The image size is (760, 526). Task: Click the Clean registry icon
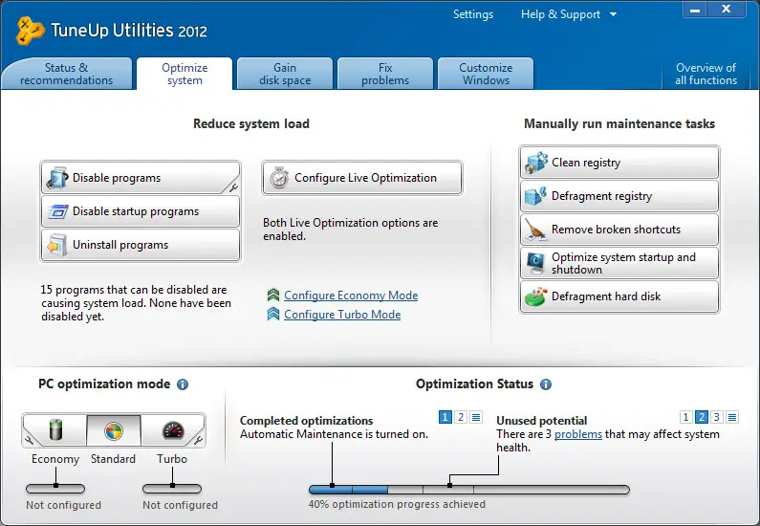pyautogui.click(x=536, y=163)
